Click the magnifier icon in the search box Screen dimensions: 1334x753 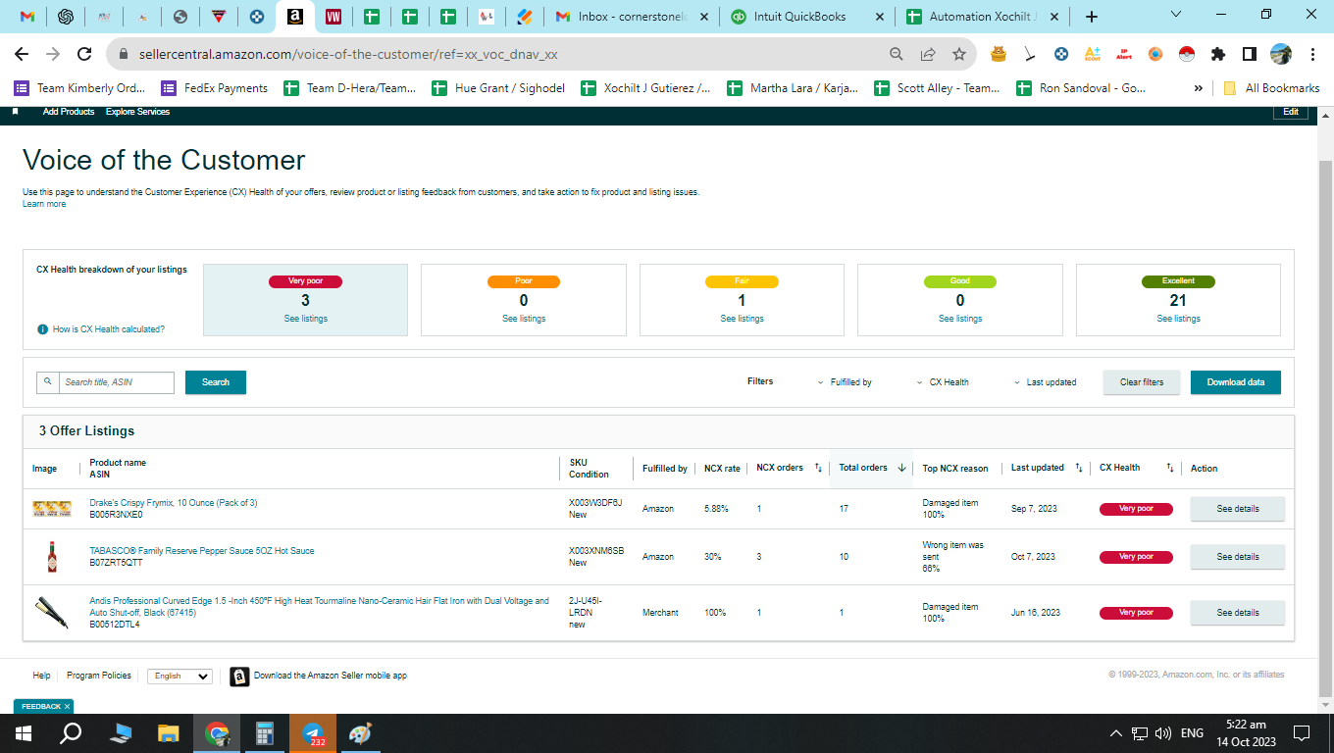point(47,382)
